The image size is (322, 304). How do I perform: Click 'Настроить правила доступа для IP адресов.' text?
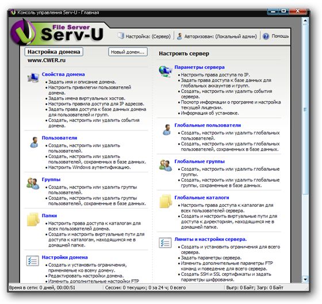(x=96, y=104)
